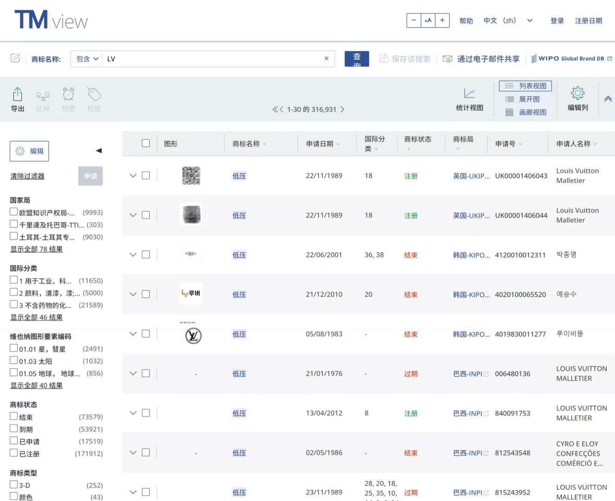
Task: Check status filter 已注册 (171912)
Action: point(14,453)
